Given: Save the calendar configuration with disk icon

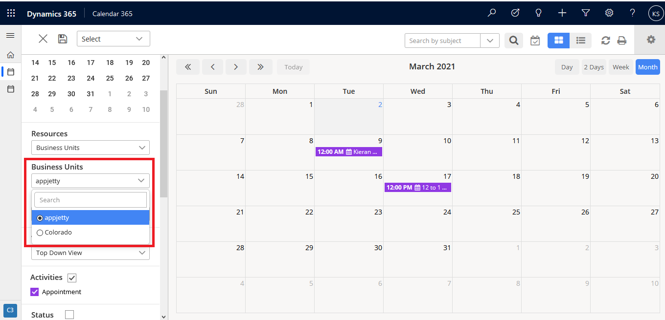Looking at the screenshot, I should coord(63,39).
